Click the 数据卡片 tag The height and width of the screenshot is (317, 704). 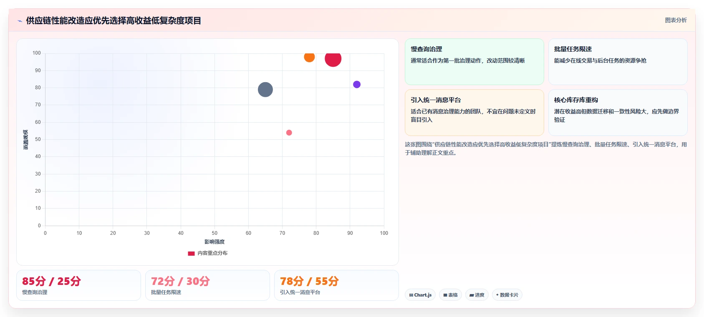(x=507, y=295)
